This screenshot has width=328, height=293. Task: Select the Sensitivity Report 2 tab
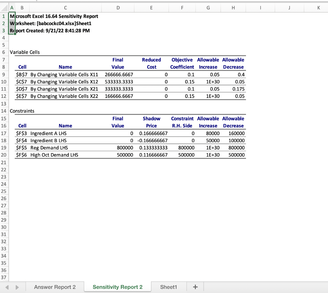point(117,287)
